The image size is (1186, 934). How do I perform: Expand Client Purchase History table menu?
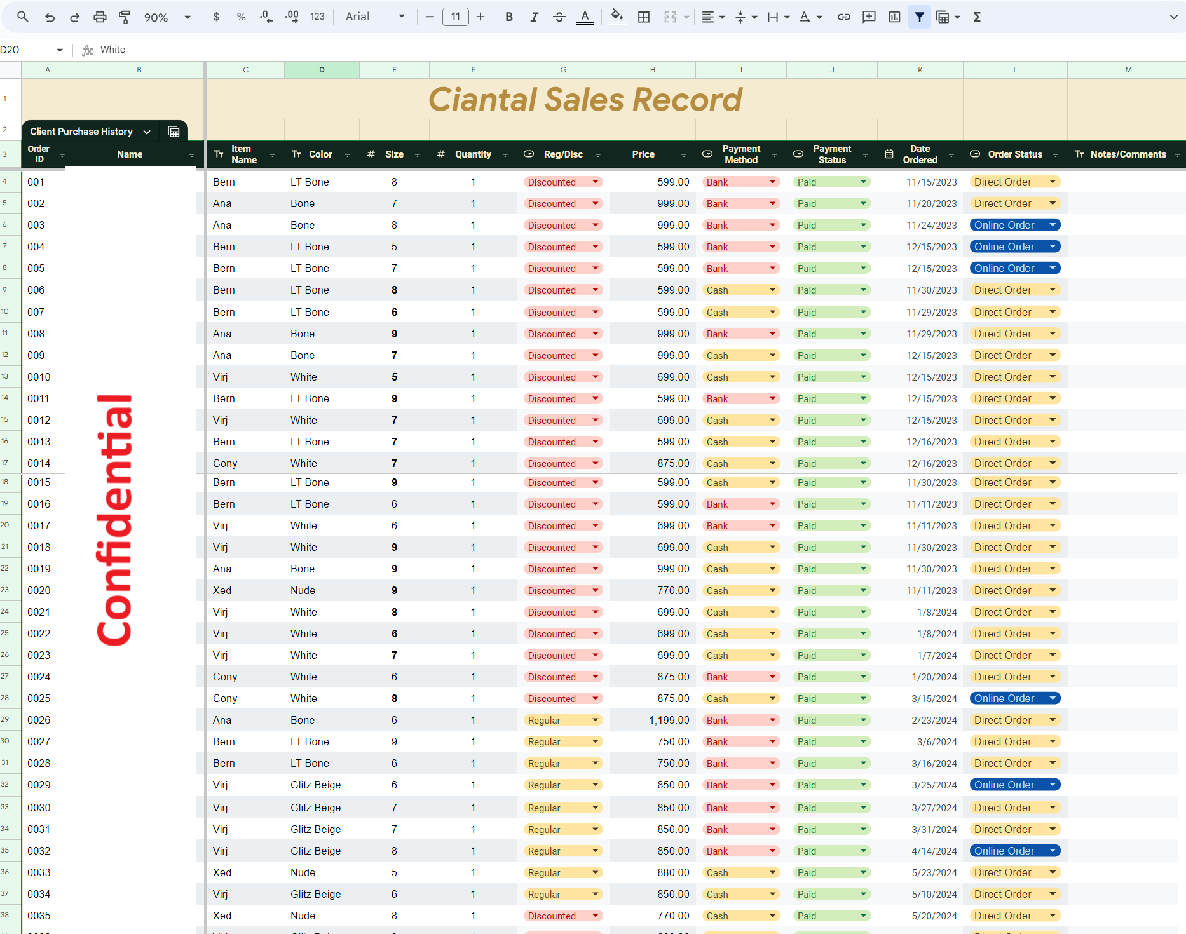click(147, 132)
